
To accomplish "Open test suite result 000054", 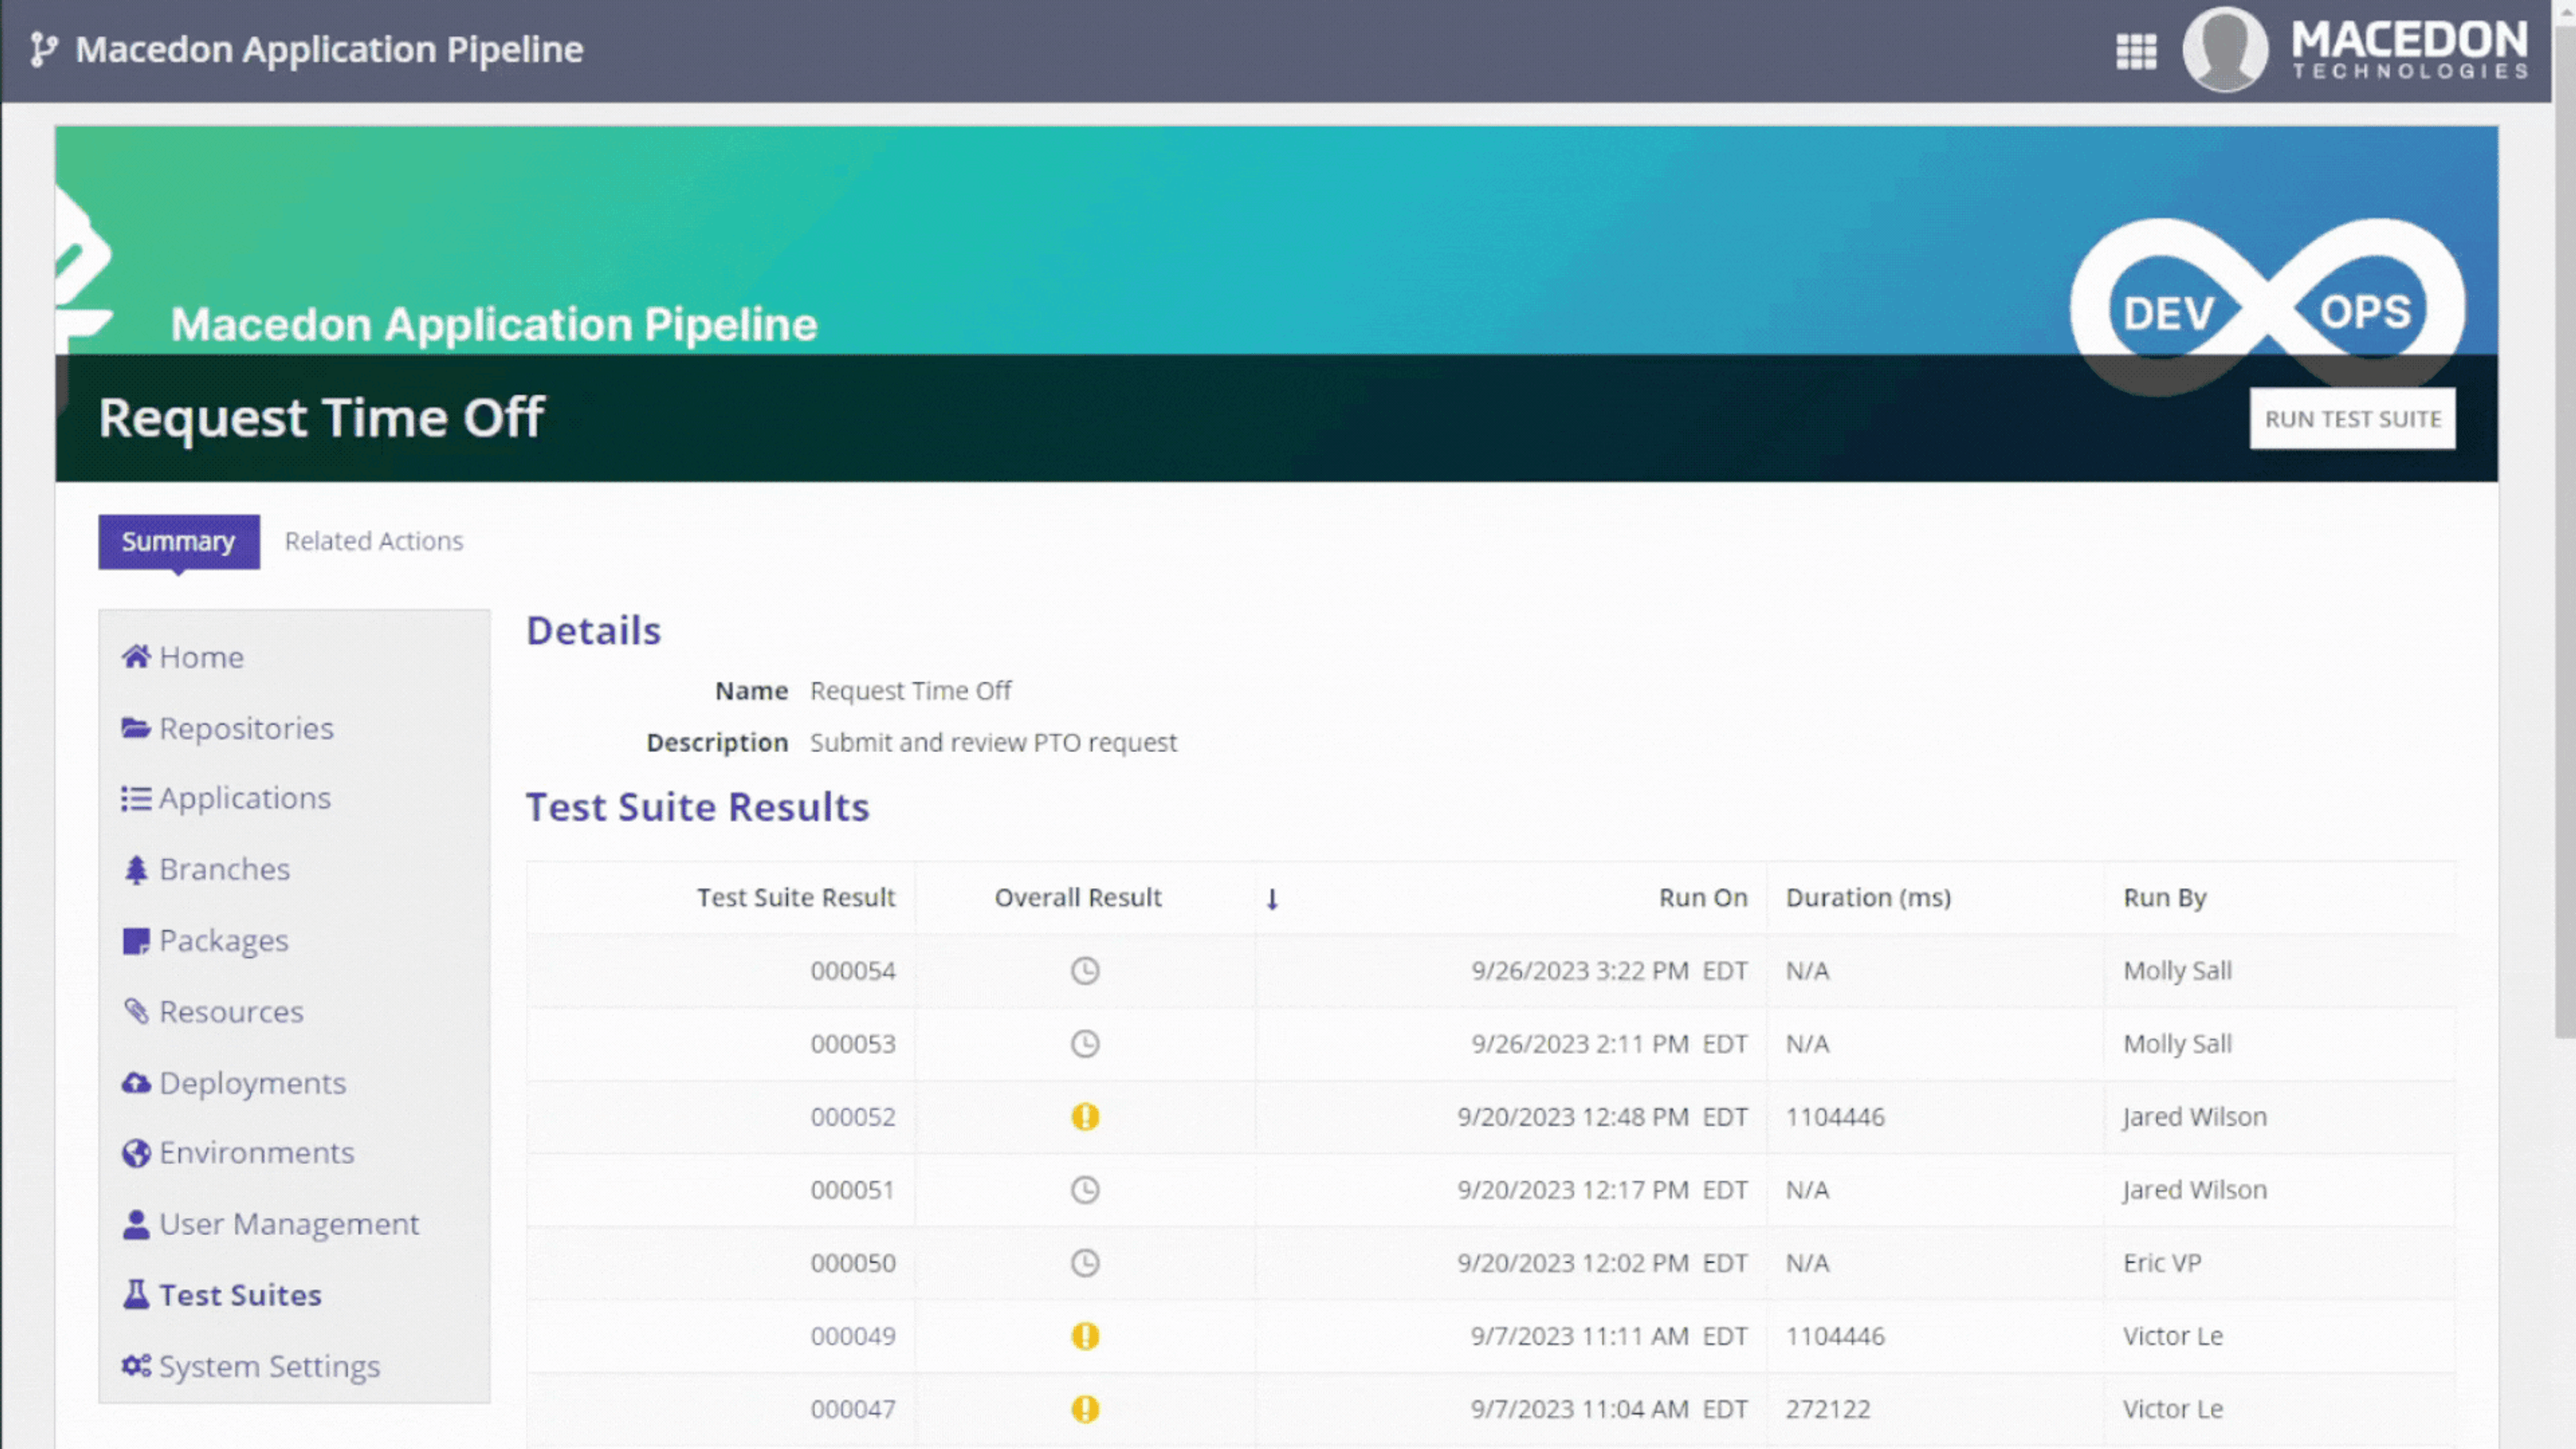I will pyautogui.click(x=852, y=971).
